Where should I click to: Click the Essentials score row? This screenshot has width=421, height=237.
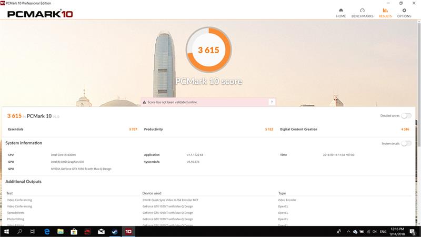pyautogui.click(x=72, y=129)
